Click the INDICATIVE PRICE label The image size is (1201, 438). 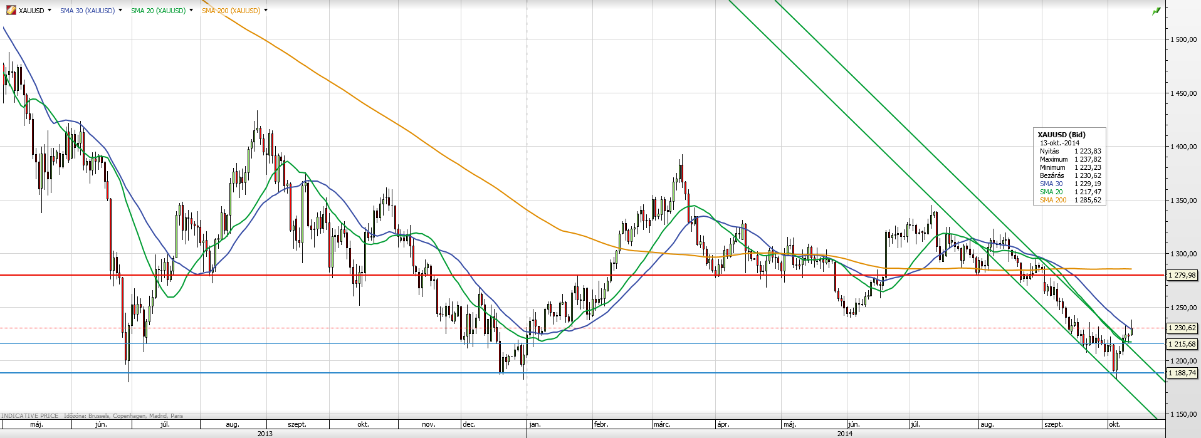click(29, 416)
